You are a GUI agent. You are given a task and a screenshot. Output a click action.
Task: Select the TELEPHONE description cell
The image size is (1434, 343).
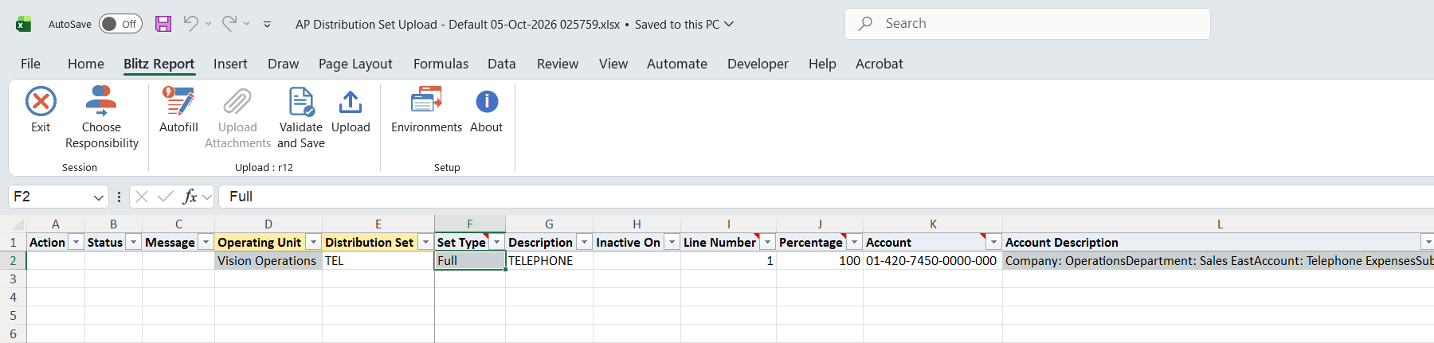pyautogui.click(x=549, y=261)
